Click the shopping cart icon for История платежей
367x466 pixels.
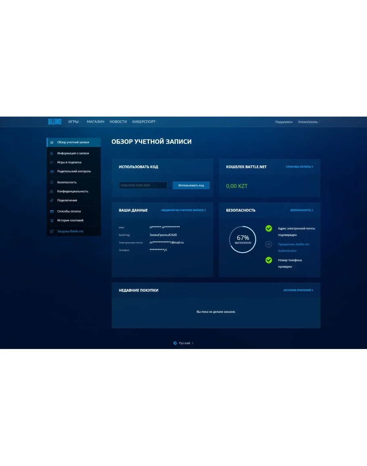(x=52, y=220)
